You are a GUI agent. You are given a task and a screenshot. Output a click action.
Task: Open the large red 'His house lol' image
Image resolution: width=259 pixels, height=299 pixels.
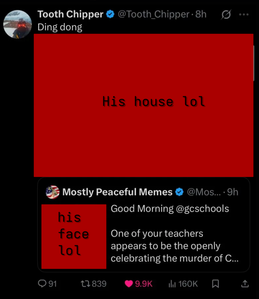[143, 105]
